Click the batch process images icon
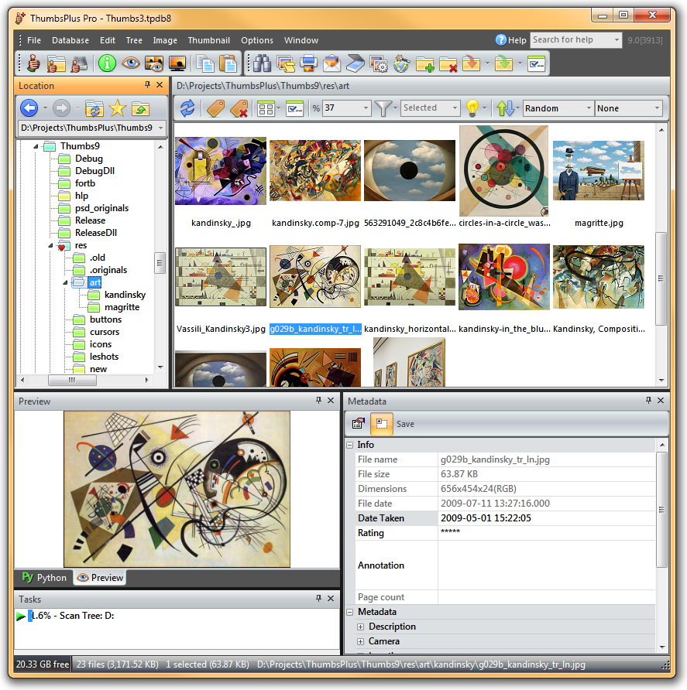This screenshot has height=690, width=687. point(286,63)
